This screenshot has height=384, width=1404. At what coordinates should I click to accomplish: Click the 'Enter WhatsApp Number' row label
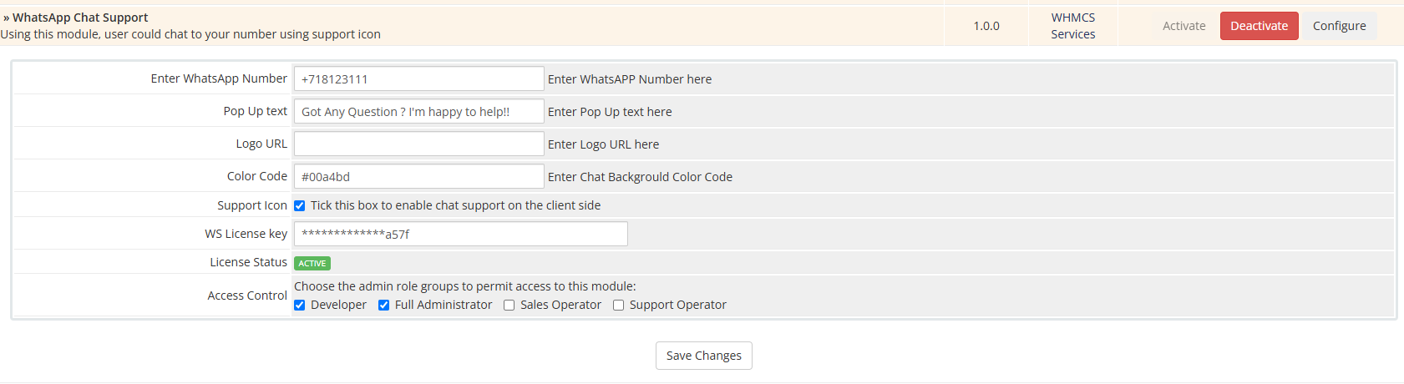coord(219,78)
